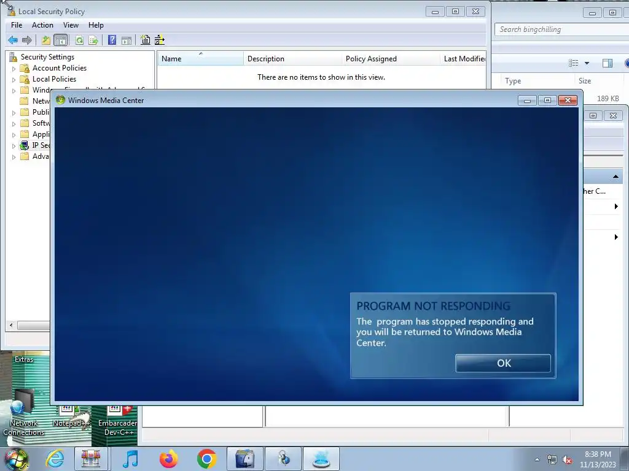629x471 pixels.
Task: Click the Search bingchilling input field
Action: tap(561, 29)
